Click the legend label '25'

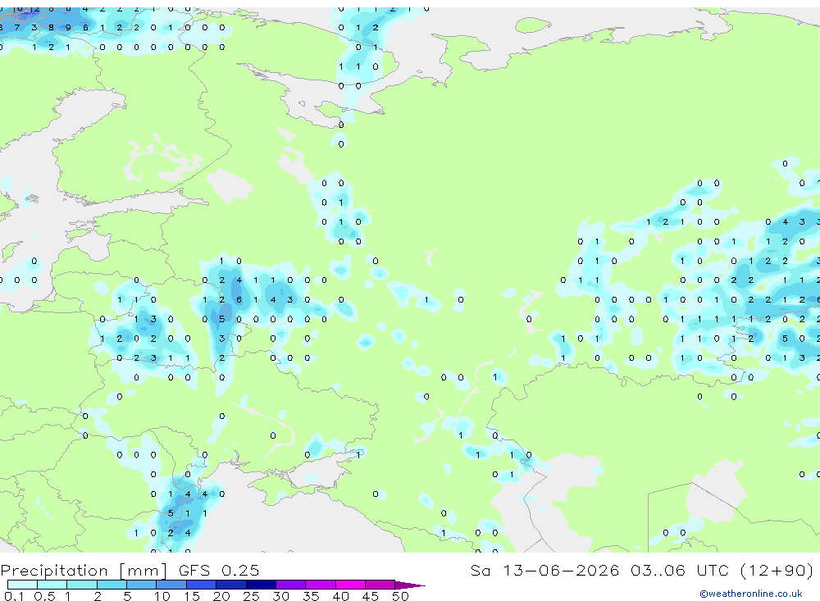pyautogui.click(x=251, y=596)
